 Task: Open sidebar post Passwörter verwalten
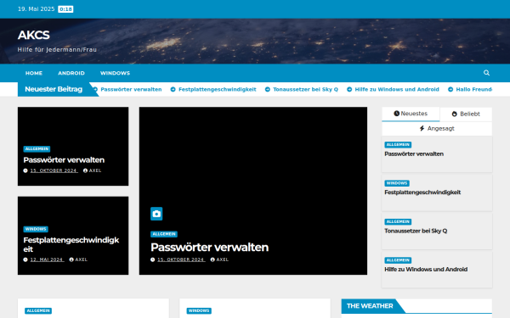tap(414, 153)
